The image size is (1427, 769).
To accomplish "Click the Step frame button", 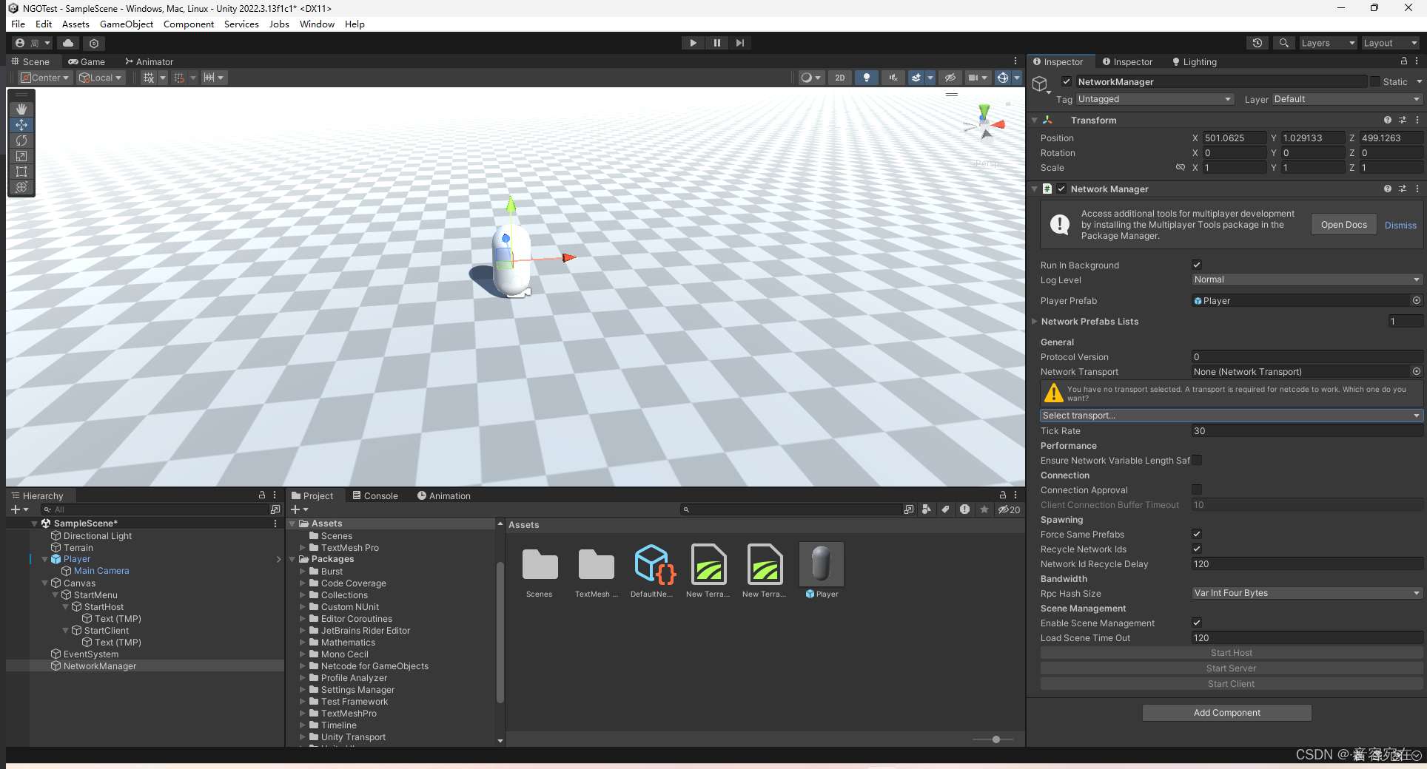I will [740, 42].
